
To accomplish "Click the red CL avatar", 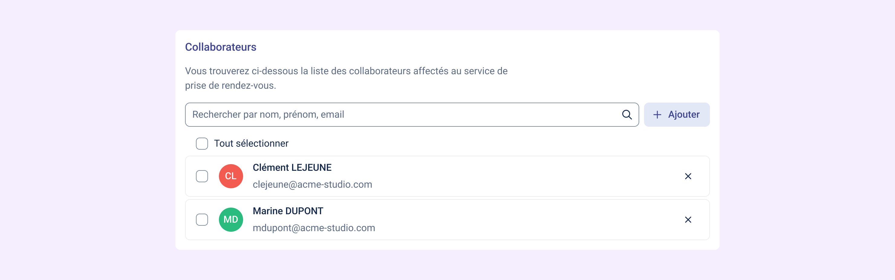I will tap(231, 177).
